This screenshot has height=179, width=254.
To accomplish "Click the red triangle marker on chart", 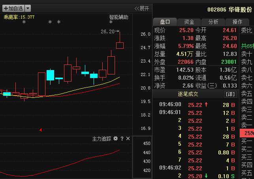I will 41,130.
